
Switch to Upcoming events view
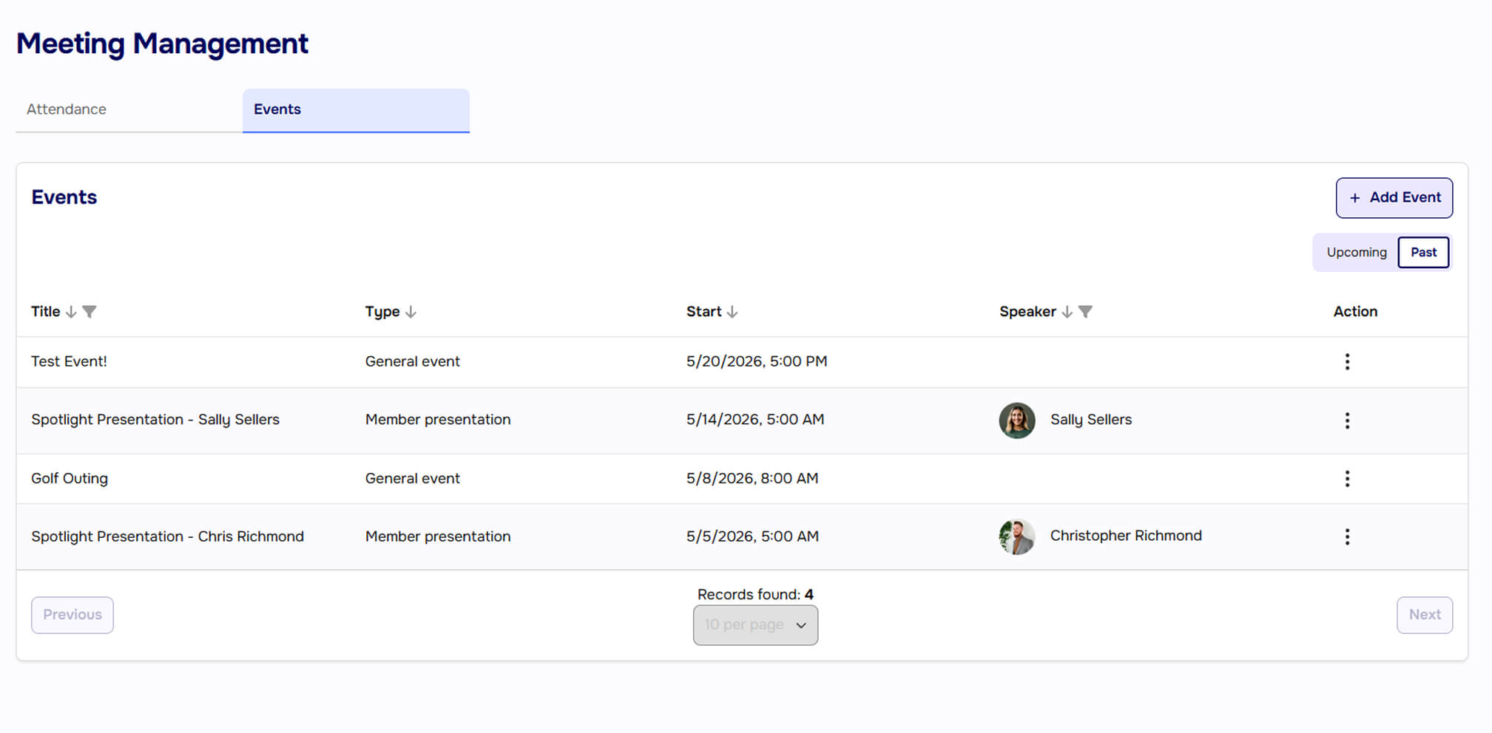pyautogui.click(x=1356, y=252)
